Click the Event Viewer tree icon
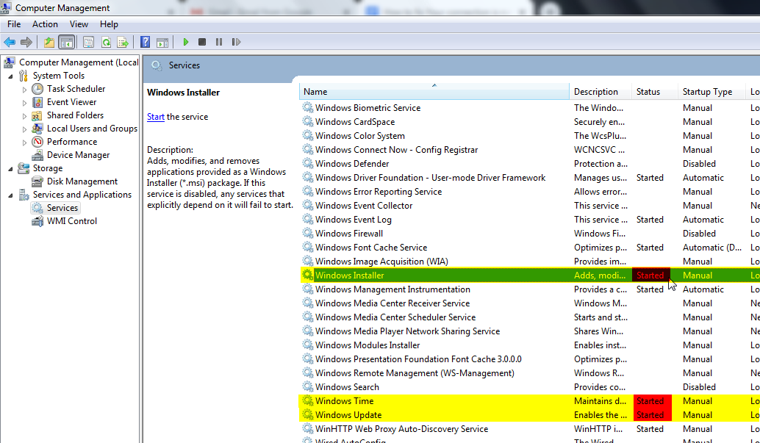 (x=37, y=102)
